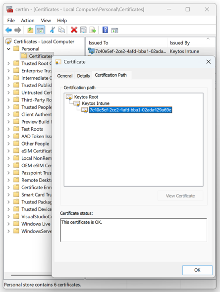
Task: Select the AAD Token Issuer tree item
Action: click(36, 136)
